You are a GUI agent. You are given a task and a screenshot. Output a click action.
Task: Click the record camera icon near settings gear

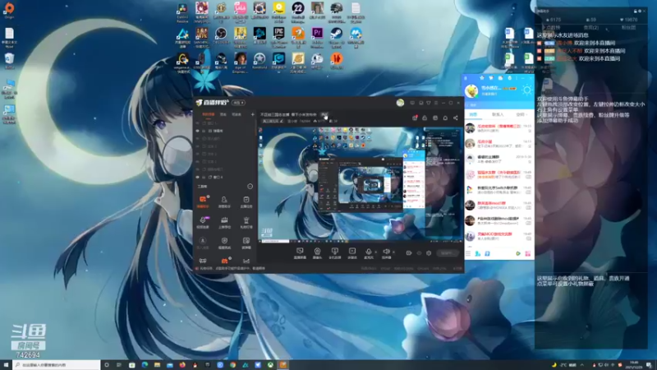coord(408,253)
